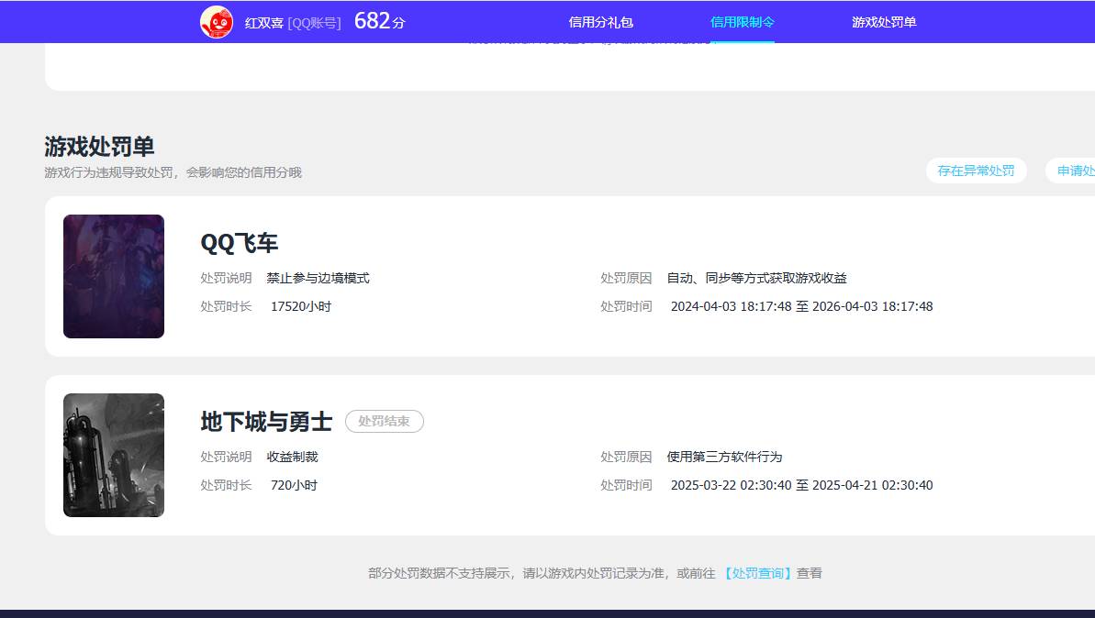Open the 地下城与勇士 game cover thumbnail
The height and width of the screenshot is (618, 1095).
click(113, 454)
